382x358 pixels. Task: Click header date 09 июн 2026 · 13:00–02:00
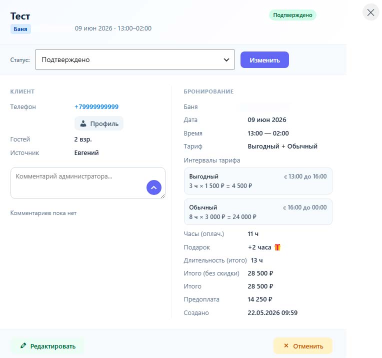113,28
